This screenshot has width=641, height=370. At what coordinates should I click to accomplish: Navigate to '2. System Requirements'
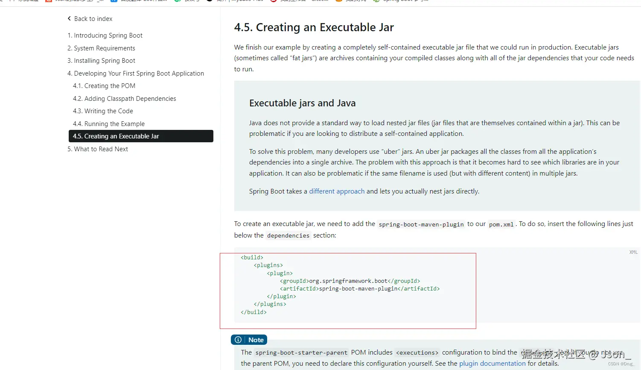[101, 48]
